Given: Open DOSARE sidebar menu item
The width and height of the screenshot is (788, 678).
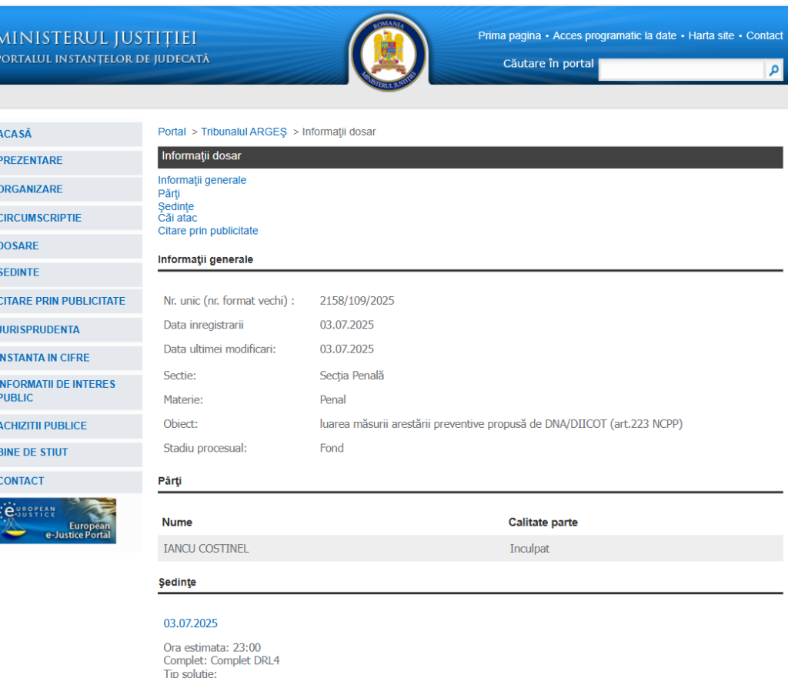Looking at the screenshot, I should [71, 246].
